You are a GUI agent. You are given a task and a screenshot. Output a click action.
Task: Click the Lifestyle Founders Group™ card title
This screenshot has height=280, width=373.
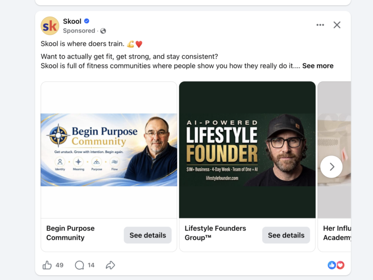tap(216, 233)
